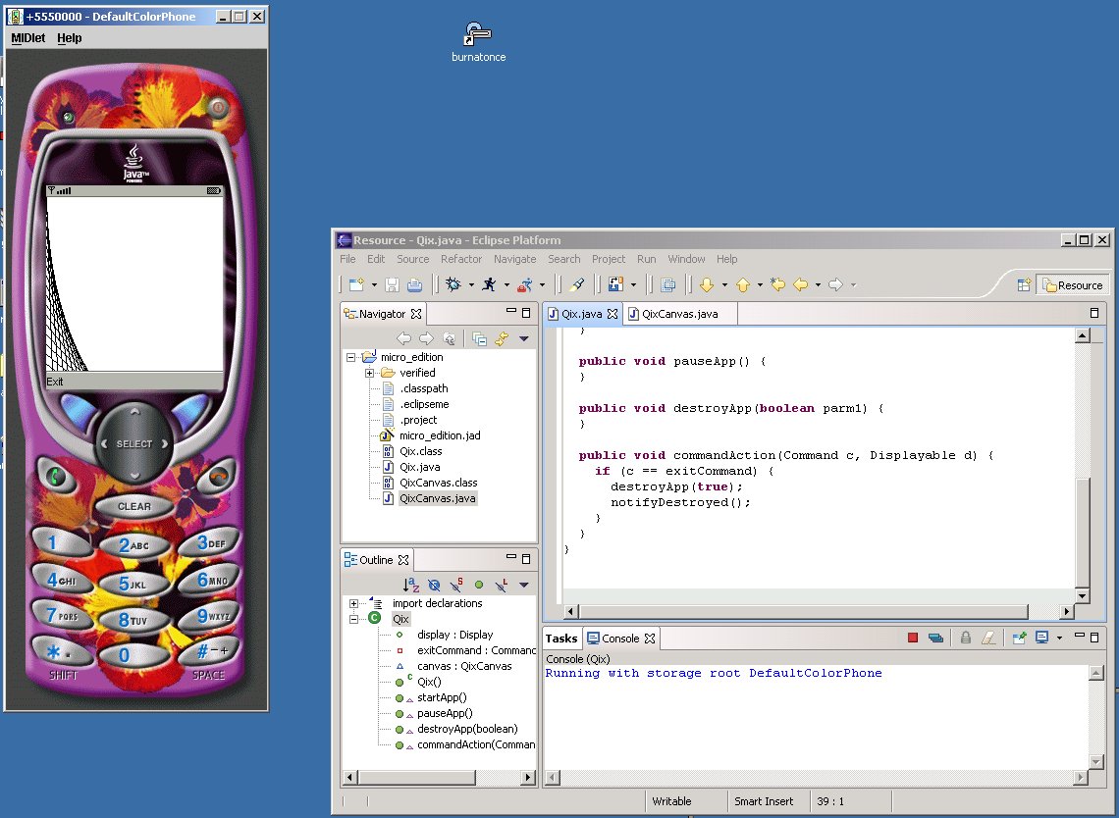Click Navigator's Back arrow icon
Image resolution: width=1119 pixels, height=818 pixels.
click(404, 338)
